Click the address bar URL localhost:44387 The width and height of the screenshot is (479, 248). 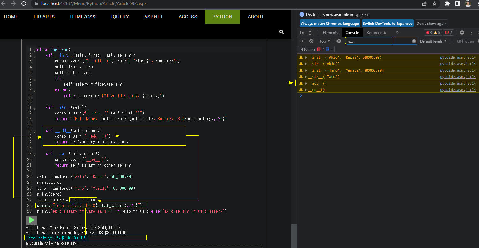[94, 4]
